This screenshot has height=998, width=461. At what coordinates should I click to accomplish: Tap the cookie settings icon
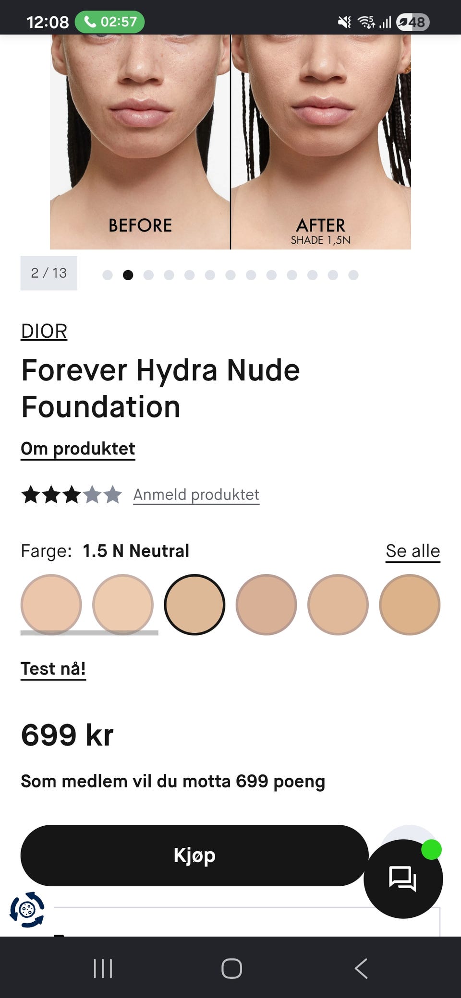[27, 909]
